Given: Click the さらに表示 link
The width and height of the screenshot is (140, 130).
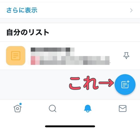Looking at the screenshot, I should pos(22,10).
